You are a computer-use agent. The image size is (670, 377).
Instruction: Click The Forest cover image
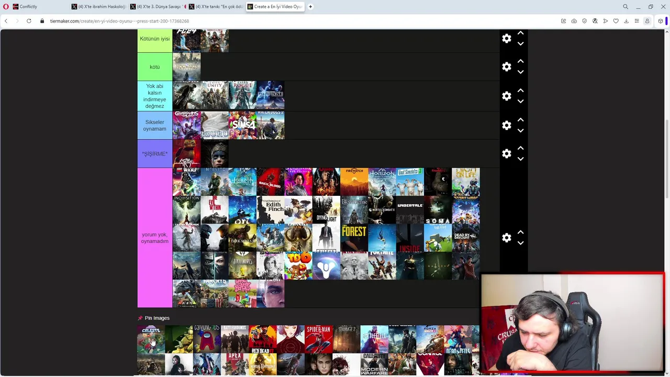tap(354, 238)
